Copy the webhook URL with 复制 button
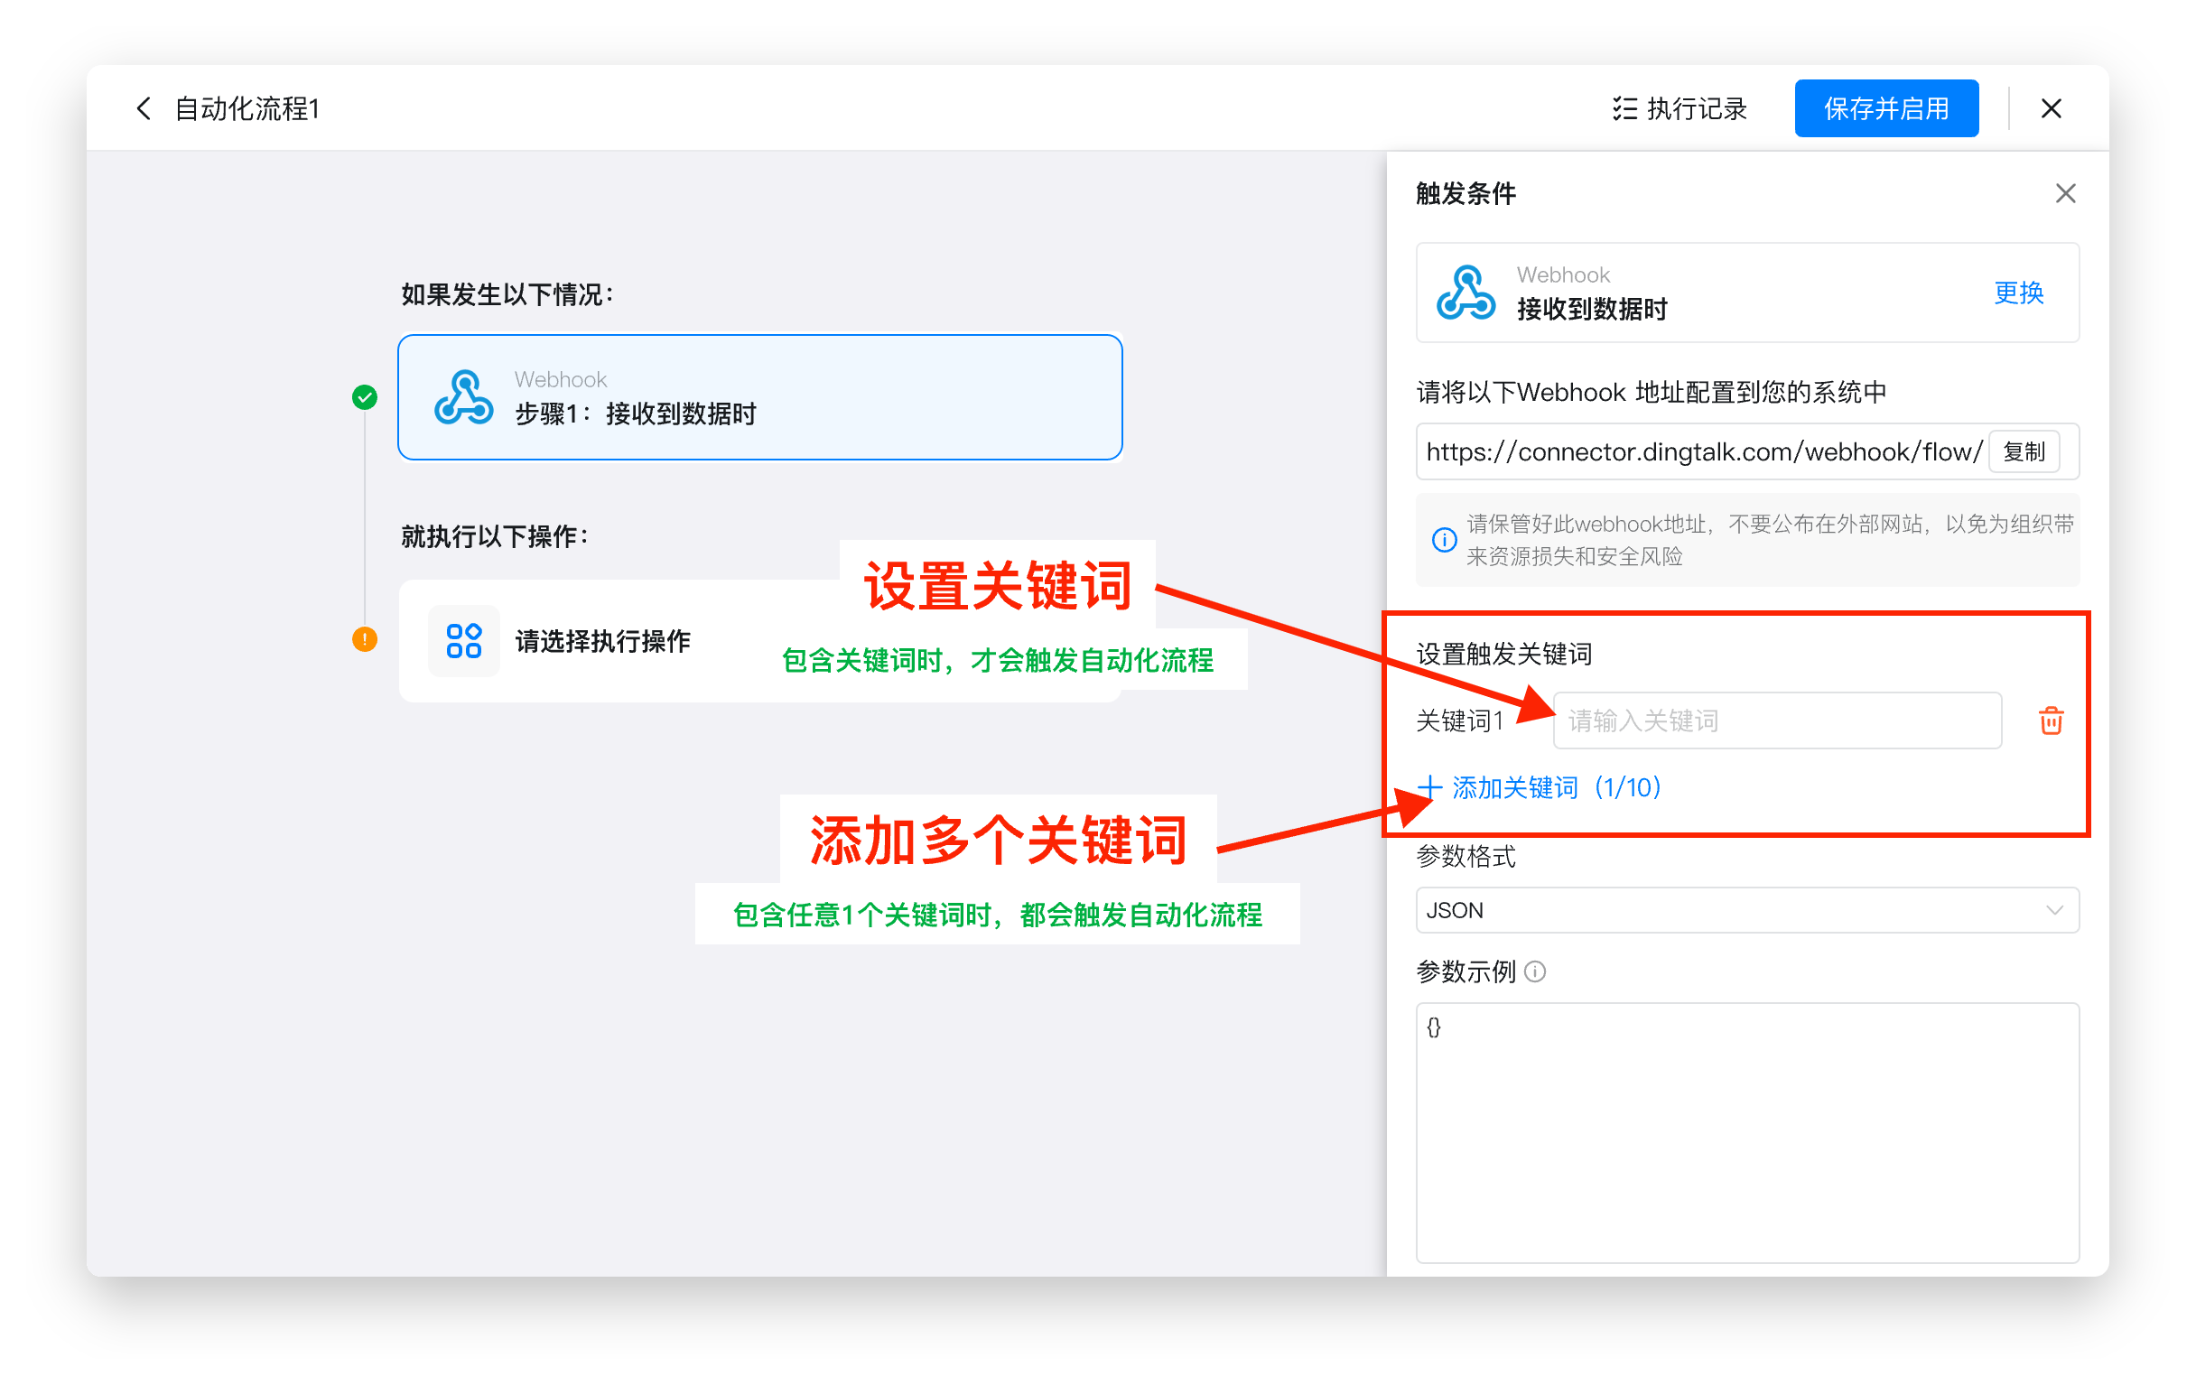Screen dimensions: 2196x1385 [2024, 451]
